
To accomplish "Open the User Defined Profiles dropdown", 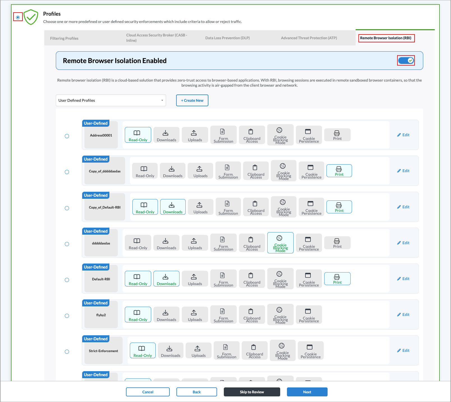I will click(111, 100).
